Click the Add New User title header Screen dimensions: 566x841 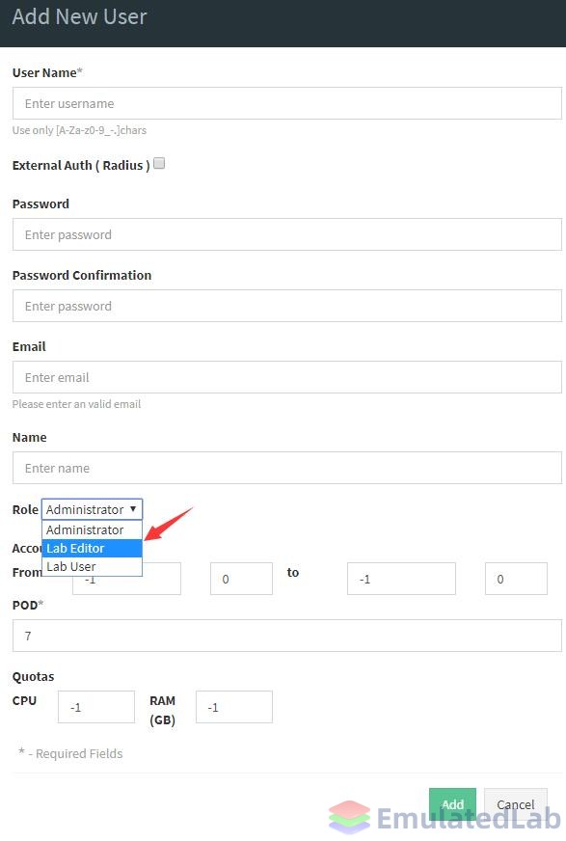click(79, 16)
